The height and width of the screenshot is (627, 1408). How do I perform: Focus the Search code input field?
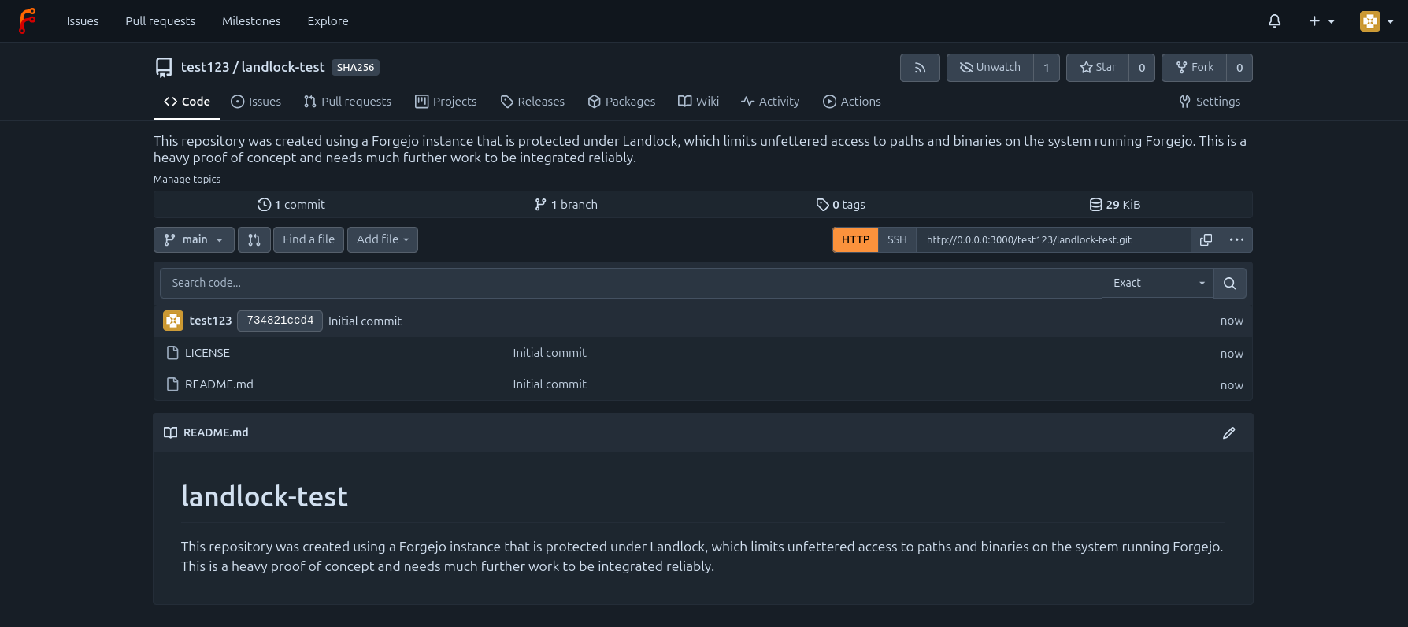coord(631,283)
